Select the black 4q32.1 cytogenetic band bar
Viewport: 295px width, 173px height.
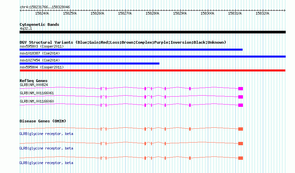(152, 32)
